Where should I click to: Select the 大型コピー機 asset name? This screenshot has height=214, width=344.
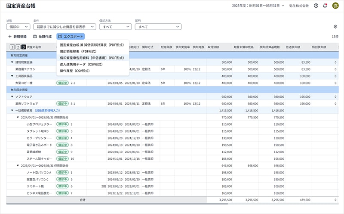click(24, 83)
